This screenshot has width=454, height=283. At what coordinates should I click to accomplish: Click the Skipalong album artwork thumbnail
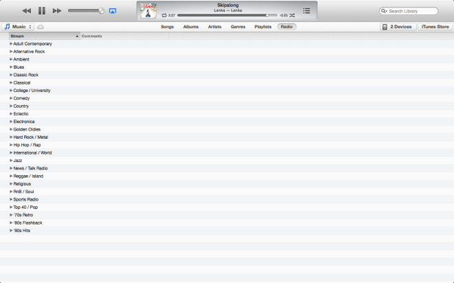coord(147,10)
